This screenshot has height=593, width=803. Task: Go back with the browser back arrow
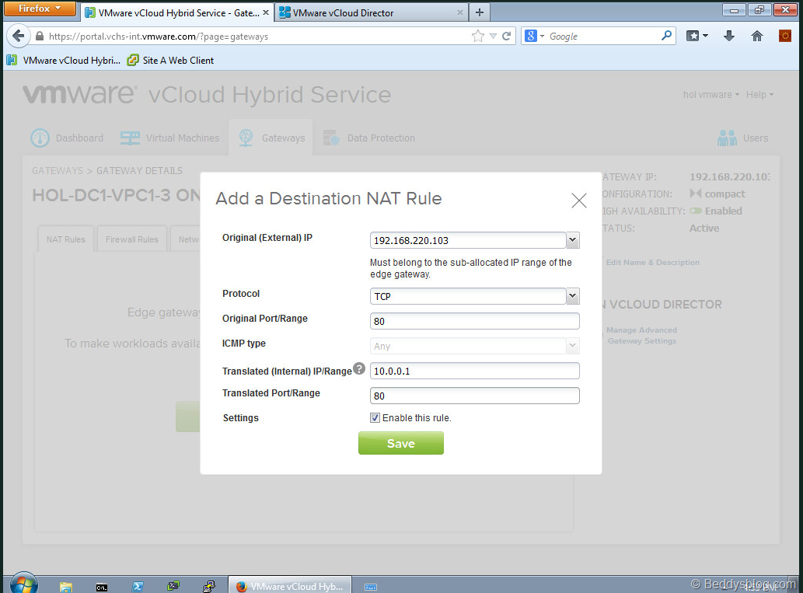[x=19, y=36]
